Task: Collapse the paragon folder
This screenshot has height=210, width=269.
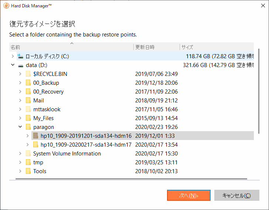Action: 20,127
